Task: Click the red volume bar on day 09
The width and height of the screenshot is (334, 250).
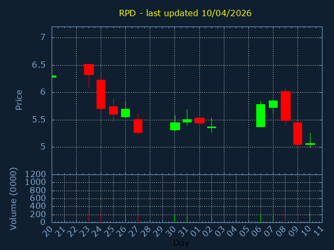Action: pyautogui.click(x=297, y=216)
